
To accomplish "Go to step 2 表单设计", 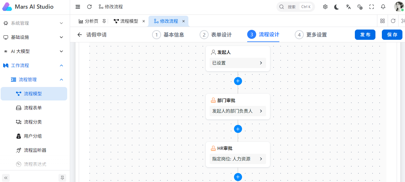I will point(216,35).
